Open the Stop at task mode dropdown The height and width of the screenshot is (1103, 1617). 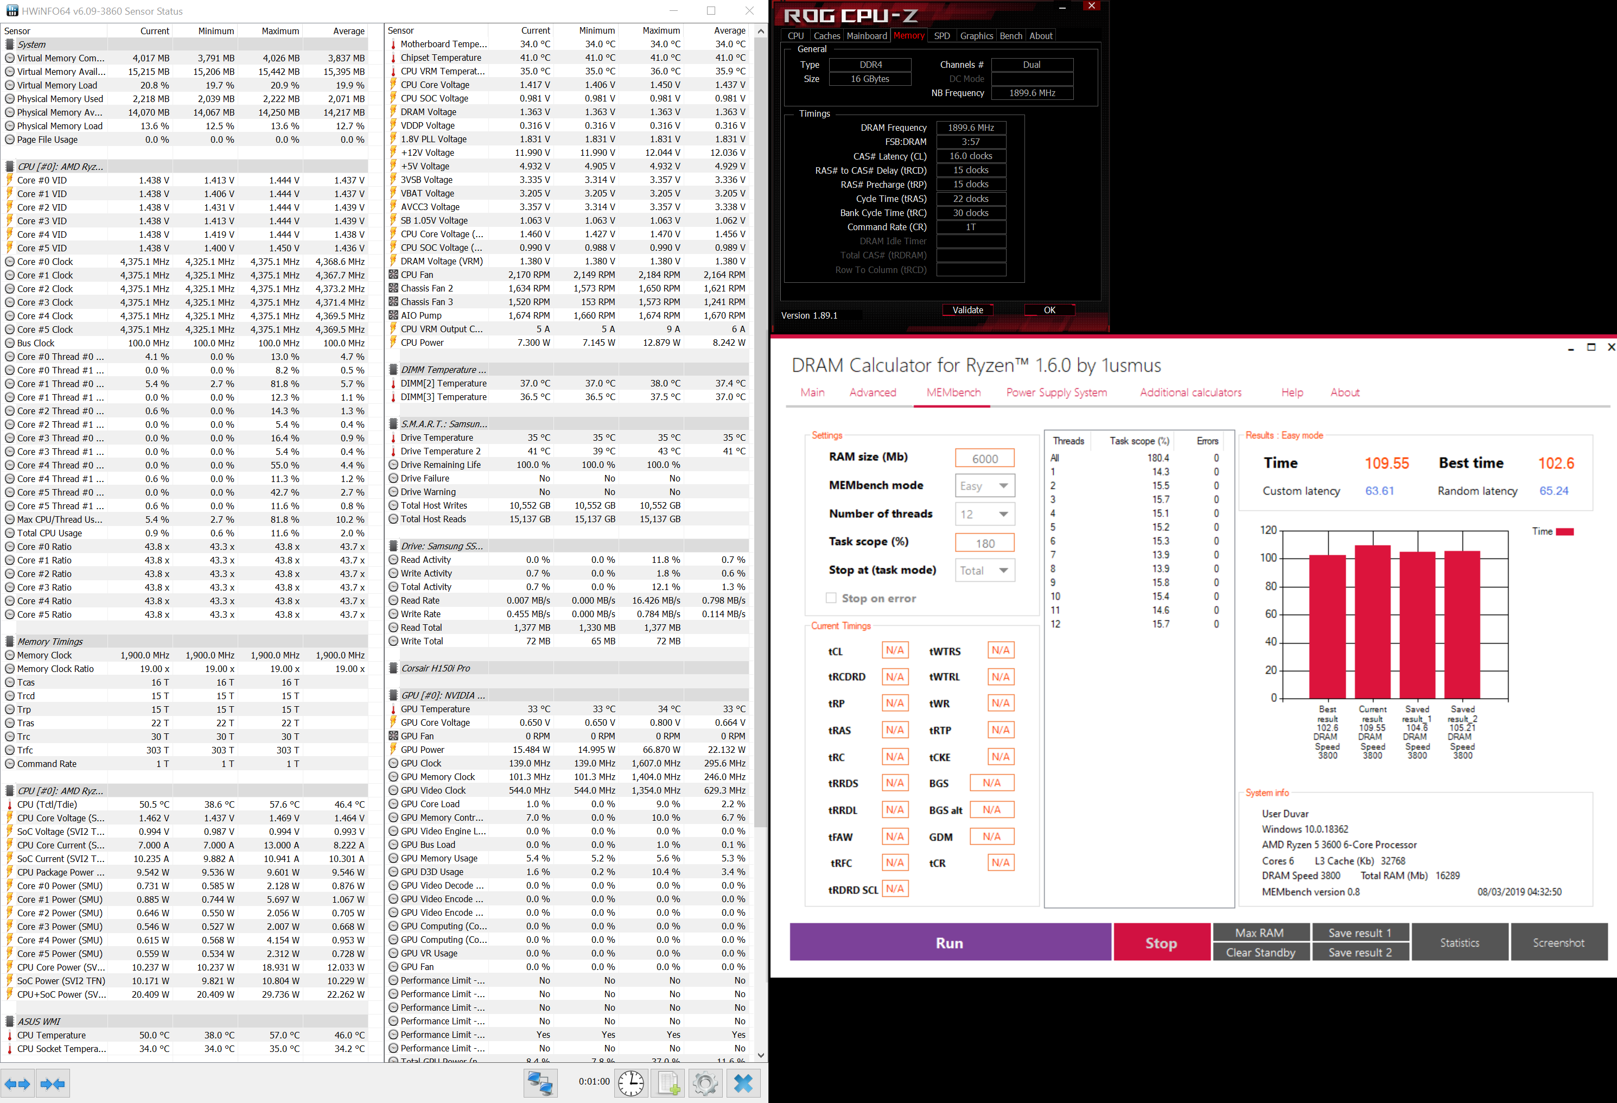984,570
